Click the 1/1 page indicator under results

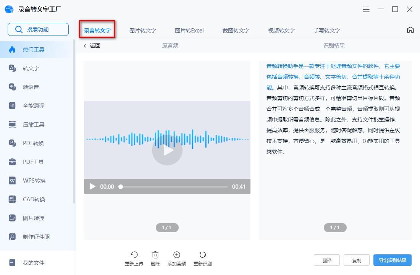[335, 228]
